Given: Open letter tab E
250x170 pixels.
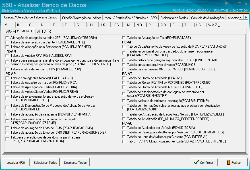Looking at the screenshot, I should (x=57, y=25).
